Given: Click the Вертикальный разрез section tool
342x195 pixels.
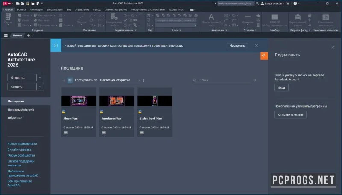Looking at the screenshot, I should point(298,20).
